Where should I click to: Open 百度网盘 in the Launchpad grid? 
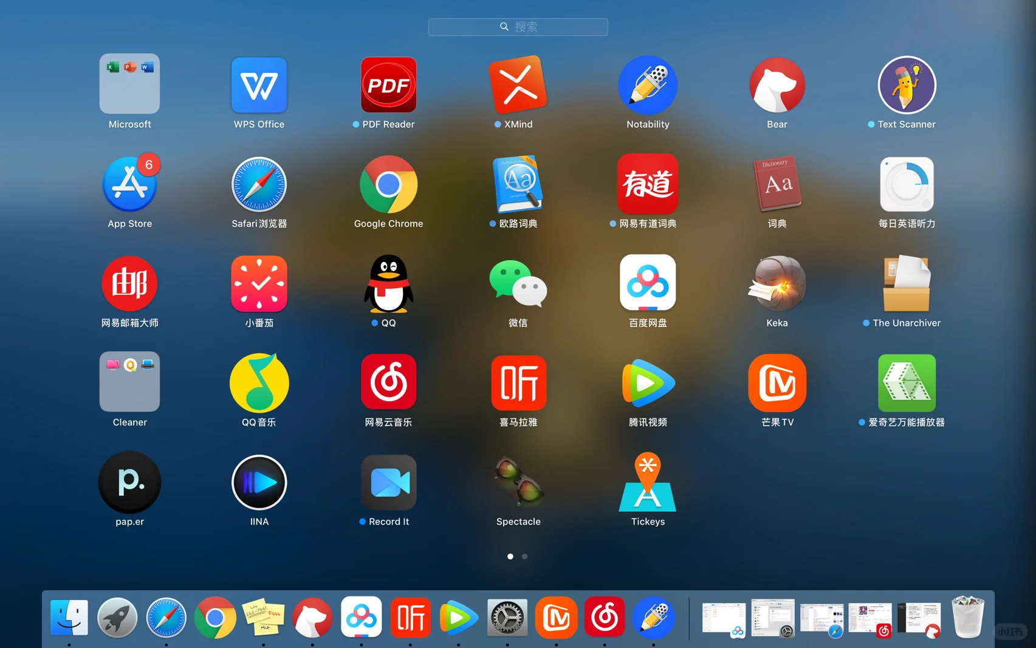click(648, 283)
